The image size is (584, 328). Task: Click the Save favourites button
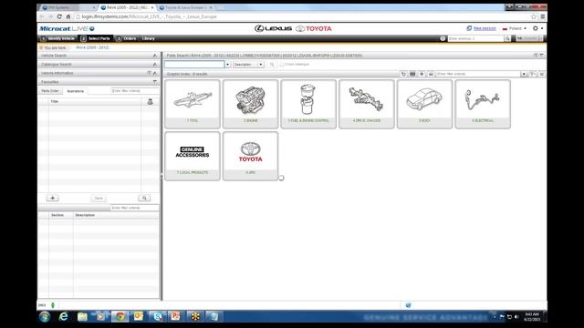click(x=99, y=199)
